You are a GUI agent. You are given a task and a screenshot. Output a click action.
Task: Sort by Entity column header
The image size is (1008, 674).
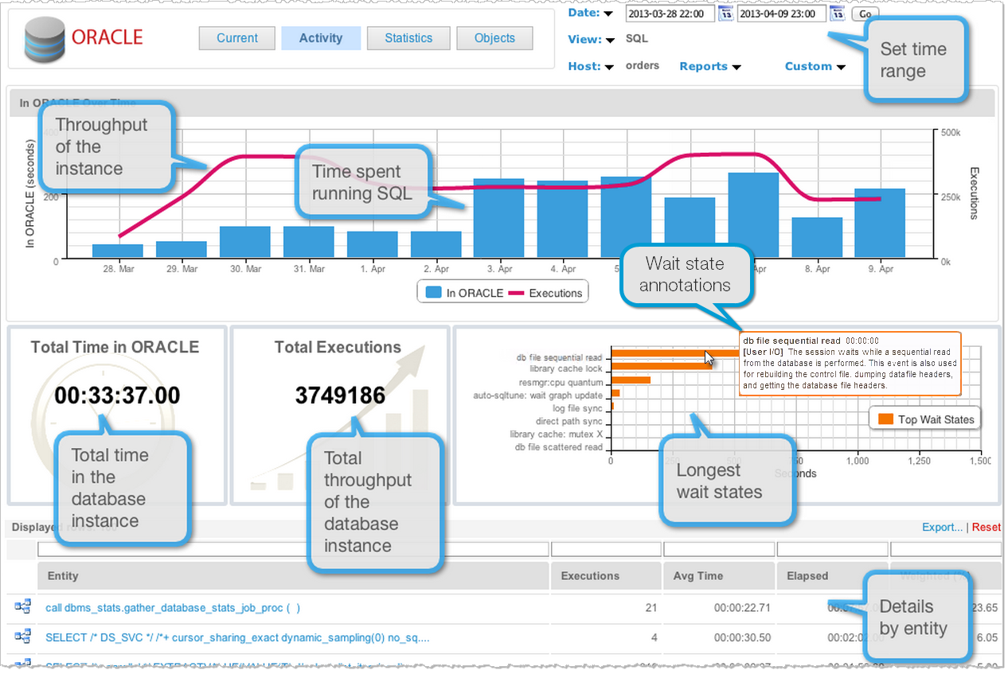point(293,575)
